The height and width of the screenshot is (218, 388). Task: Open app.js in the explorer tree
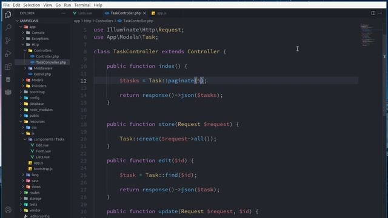(38, 163)
